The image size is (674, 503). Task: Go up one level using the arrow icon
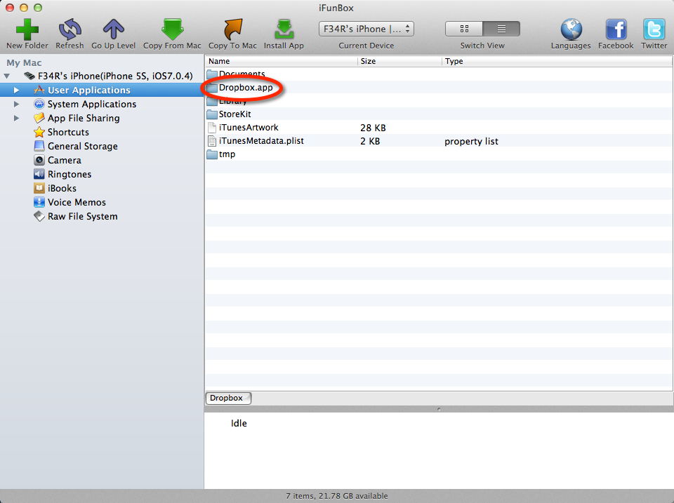tap(114, 29)
